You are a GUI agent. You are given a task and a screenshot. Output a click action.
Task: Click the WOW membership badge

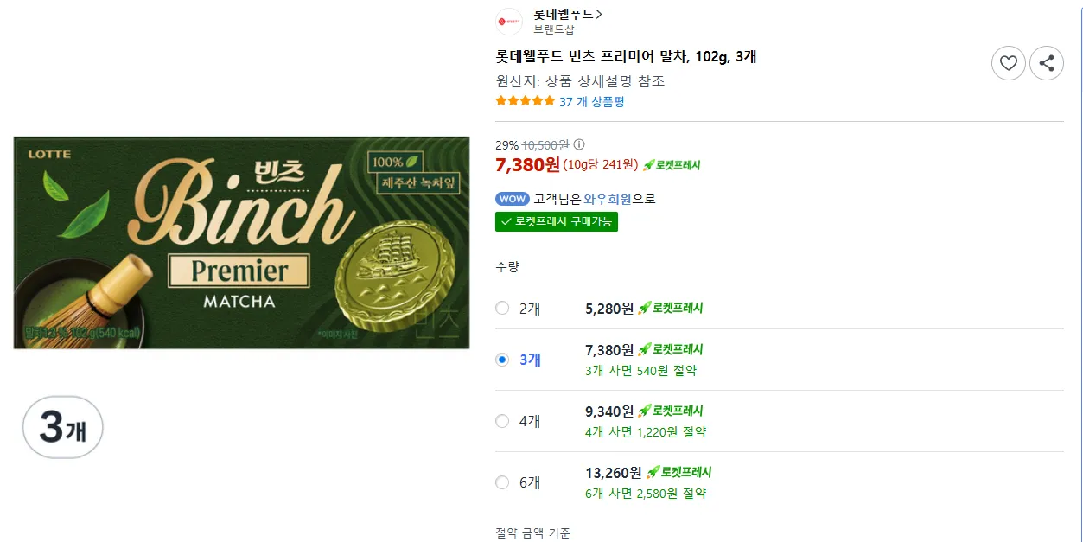[x=512, y=199]
